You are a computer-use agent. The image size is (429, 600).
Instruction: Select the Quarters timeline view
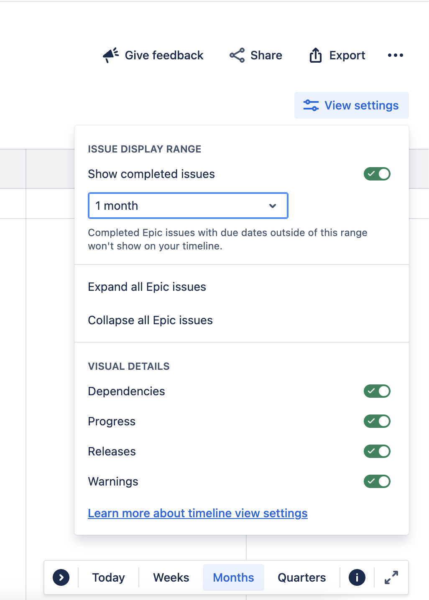click(301, 577)
